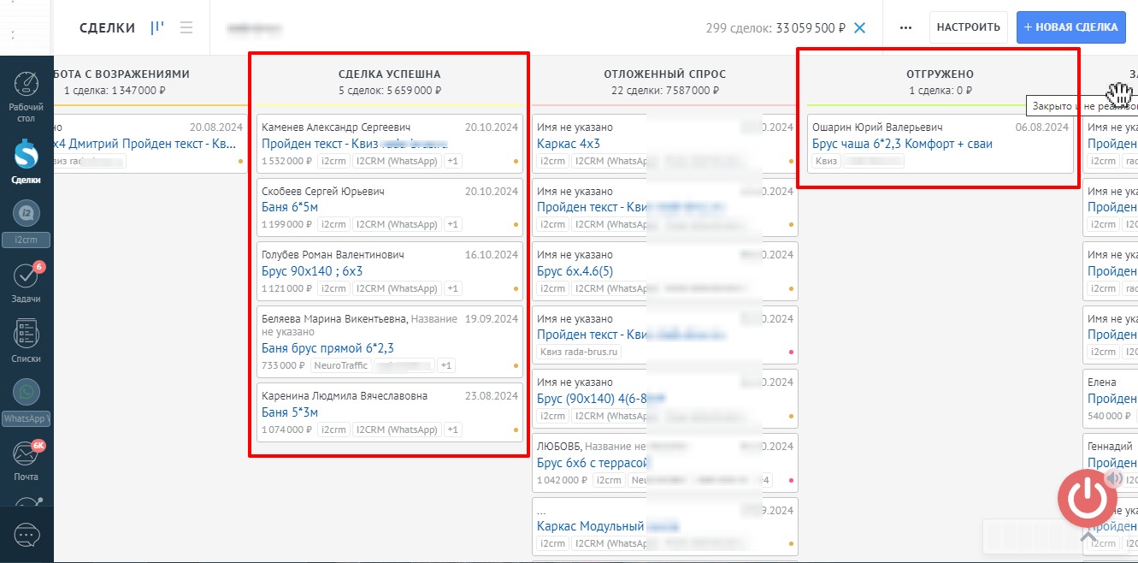Open the three-dots more options menu
1138x563 pixels.
pyautogui.click(x=906, y=28)
